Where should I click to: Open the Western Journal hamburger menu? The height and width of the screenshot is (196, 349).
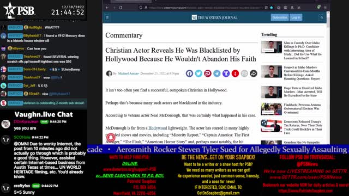pos(107,17)
